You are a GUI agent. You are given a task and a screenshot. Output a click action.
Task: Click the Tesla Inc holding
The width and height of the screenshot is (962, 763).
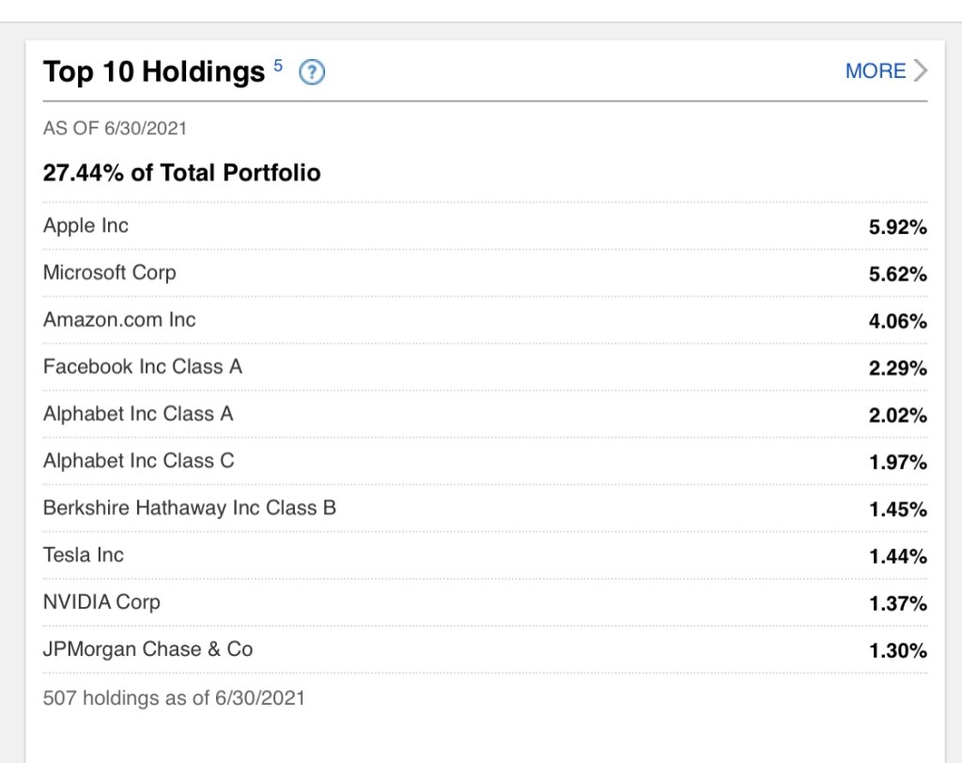pyautogui.click(x=84, y=554)
